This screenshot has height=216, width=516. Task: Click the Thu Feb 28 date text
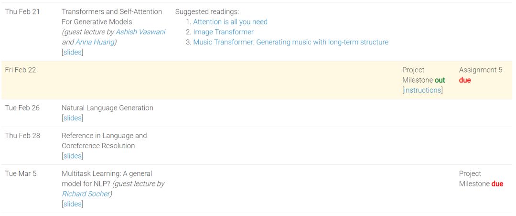pyautogui.click(x=22, y=136)
